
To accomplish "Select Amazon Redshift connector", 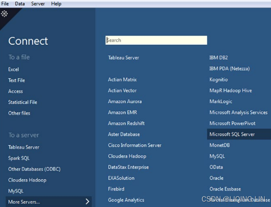I will click(x=126, y=123).
